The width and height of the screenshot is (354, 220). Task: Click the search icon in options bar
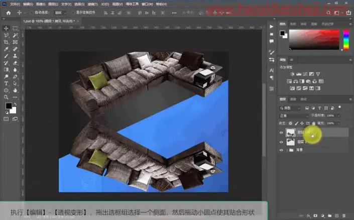click(x=328, y=13)
